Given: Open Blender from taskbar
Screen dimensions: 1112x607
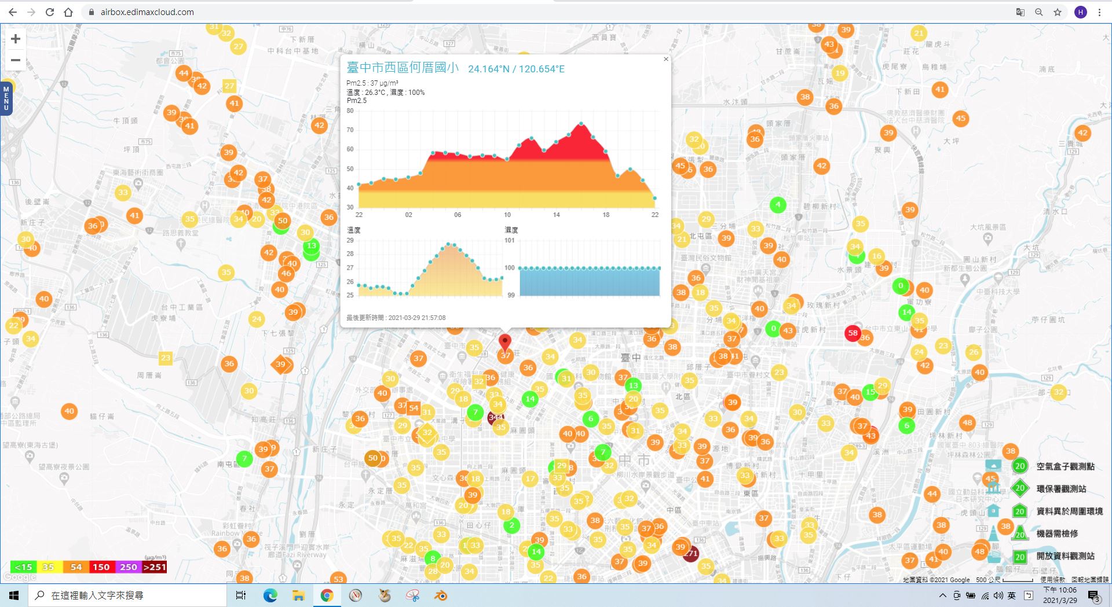Looking at the screenshot, I should (x=441, y=595).
